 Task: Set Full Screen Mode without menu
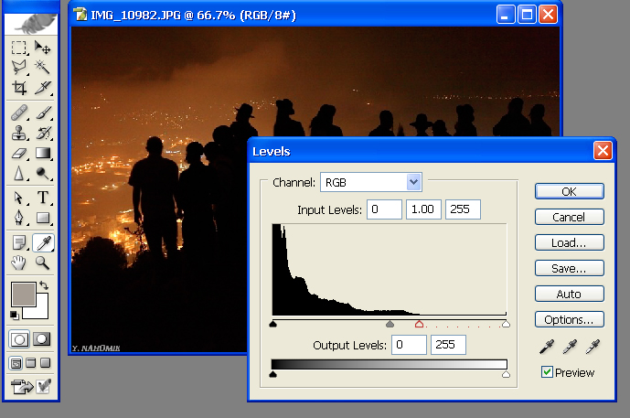46,363
